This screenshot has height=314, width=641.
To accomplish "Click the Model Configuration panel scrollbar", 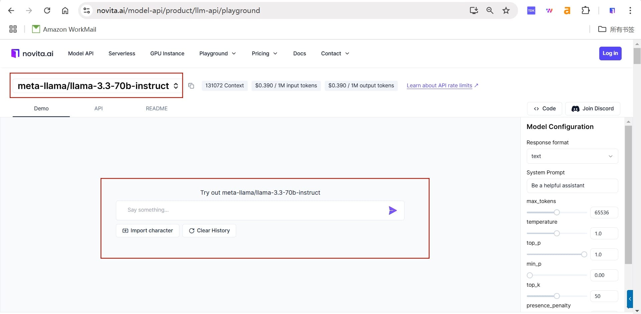I will click(628, 195).
